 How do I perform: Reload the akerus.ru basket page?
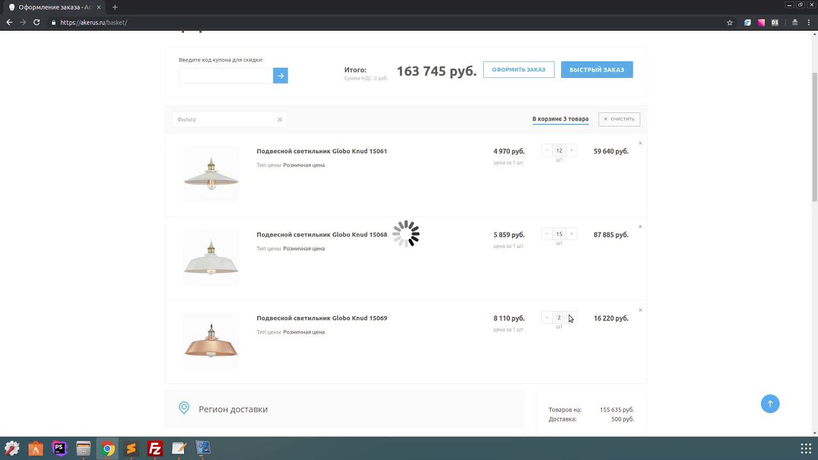[x=36, y=22]
